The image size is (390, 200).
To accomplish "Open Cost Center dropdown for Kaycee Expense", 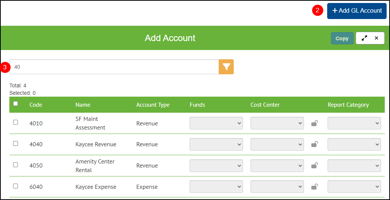I will pos(277,187).
